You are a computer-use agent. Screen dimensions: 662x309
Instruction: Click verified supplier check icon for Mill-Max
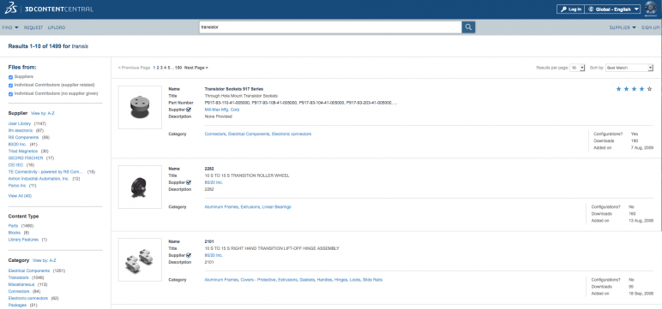(x=189, y=110)
